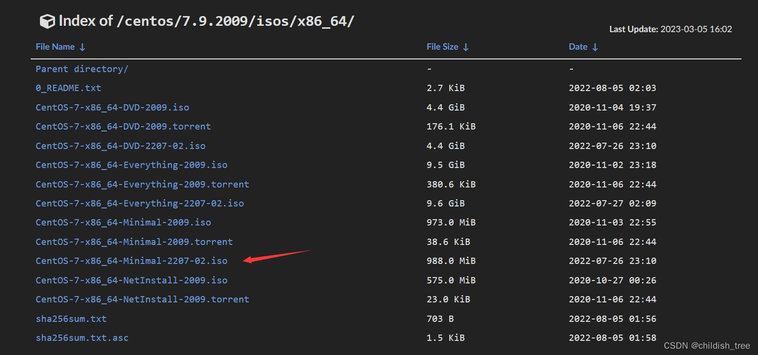Screen dimensions: 758x355
Task: Download CentOS-7-x86_64-Everything-2207-02.iso
Action: tap(140, 204)
